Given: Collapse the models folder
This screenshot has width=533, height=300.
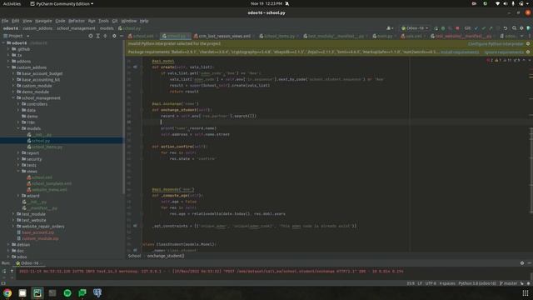Looking at the screenshot, I should [x=18, y=128].
